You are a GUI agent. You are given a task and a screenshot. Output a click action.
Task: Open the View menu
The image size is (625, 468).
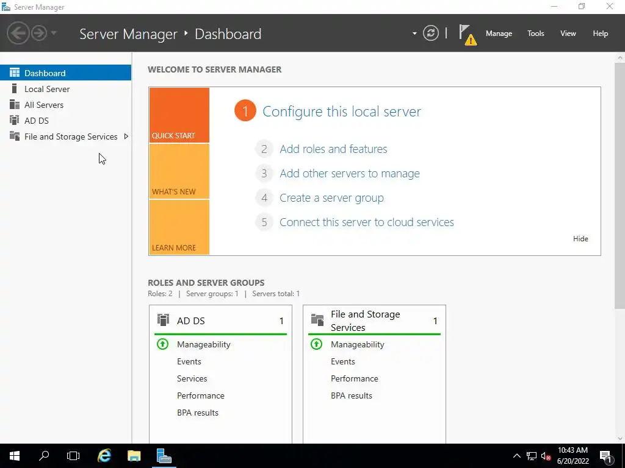pyautogui.click(x=568, y=34)
